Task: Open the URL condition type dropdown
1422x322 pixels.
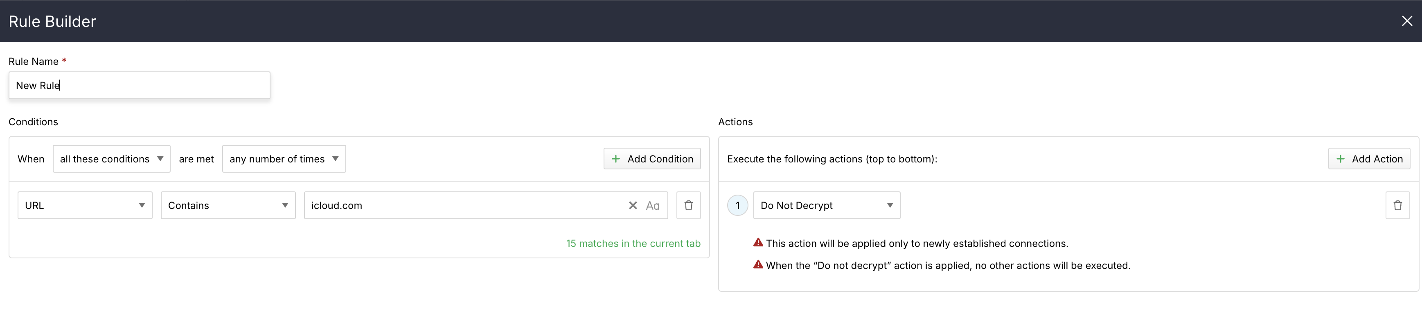Action: click(x=84, y=205)
